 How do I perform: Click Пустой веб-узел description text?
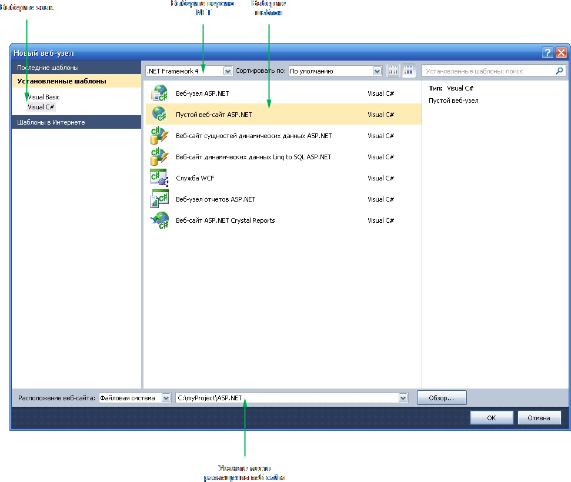[x=453, y=101]
